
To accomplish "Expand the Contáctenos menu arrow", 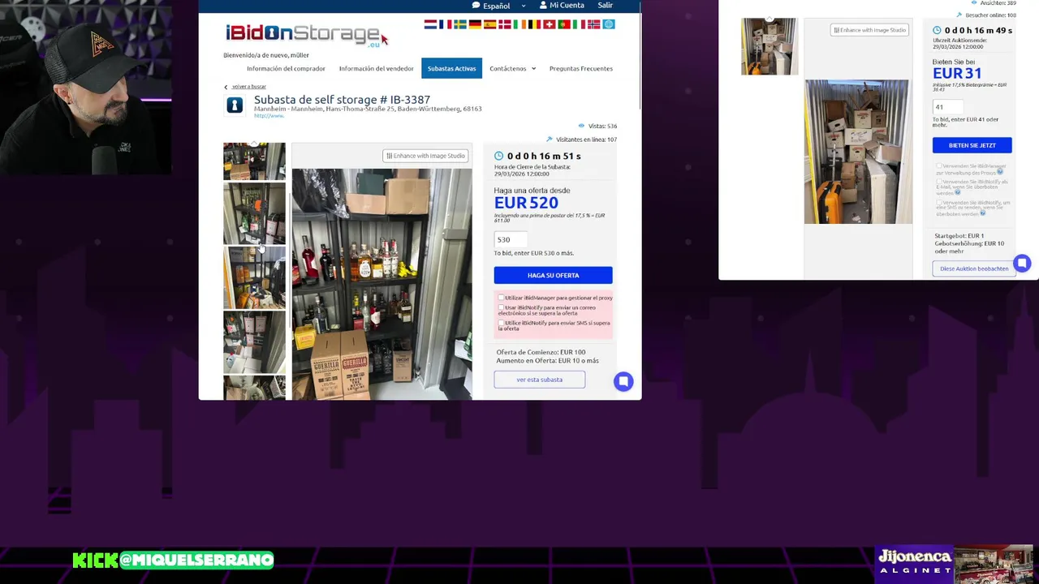I will click(x=533, y=69).
